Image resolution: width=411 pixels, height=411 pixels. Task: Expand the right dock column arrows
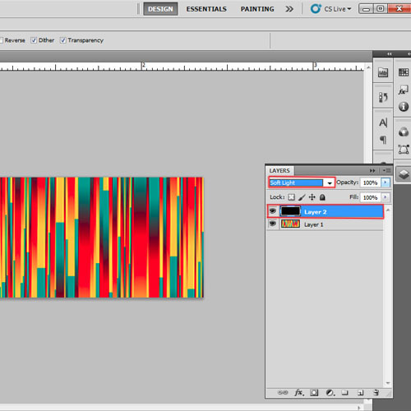click(409, 53)
